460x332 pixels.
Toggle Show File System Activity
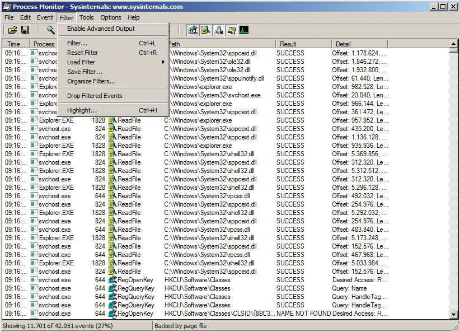pos(206,30)
